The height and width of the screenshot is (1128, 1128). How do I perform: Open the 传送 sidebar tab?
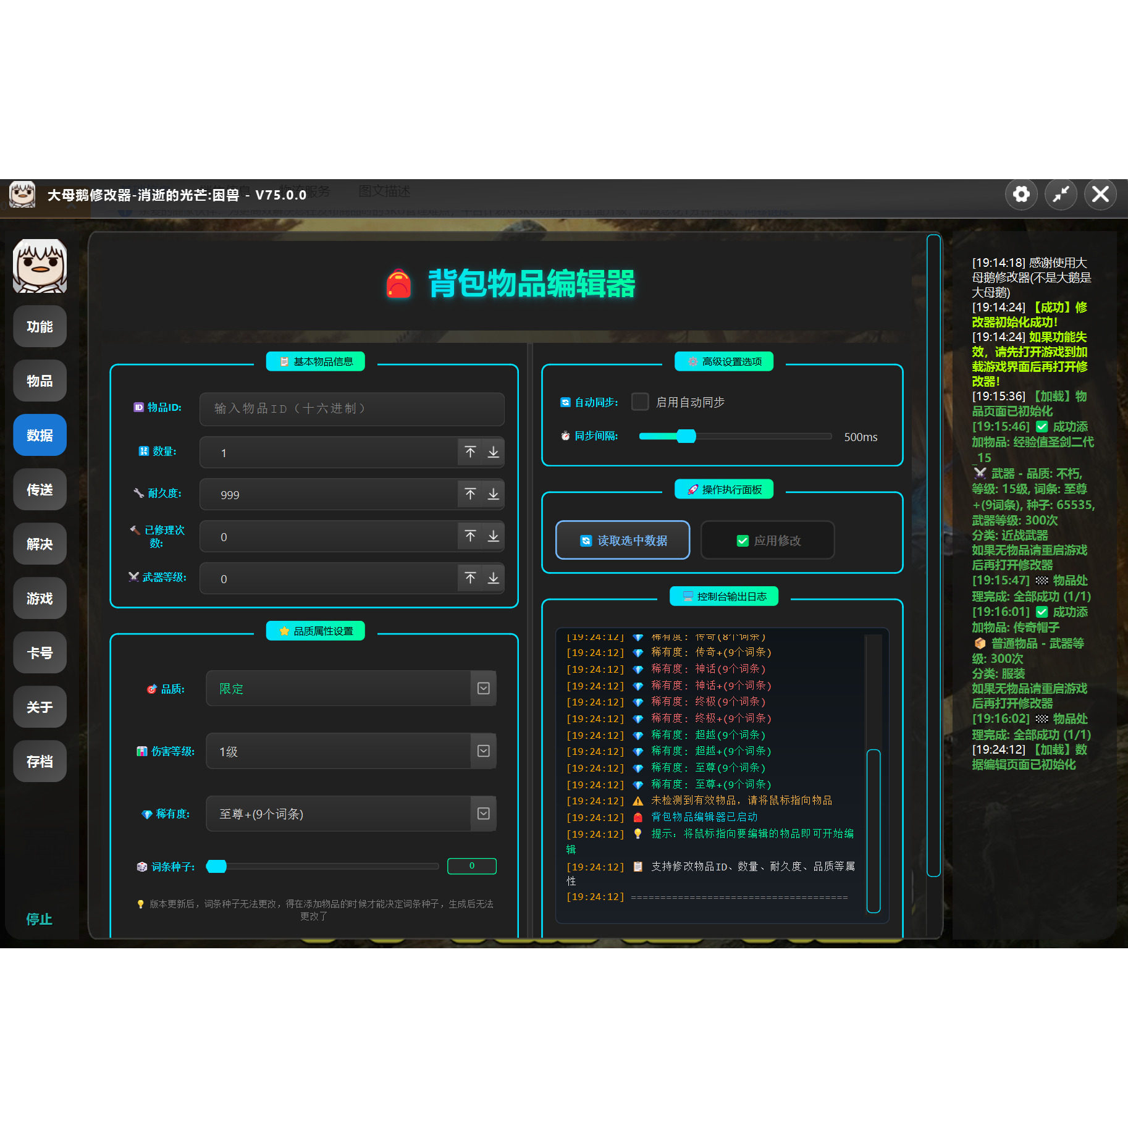pyautogui.click(x=40, y=490)
